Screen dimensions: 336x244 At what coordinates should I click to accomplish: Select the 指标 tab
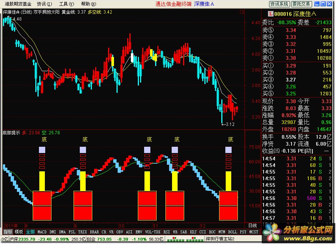(8, 232)
